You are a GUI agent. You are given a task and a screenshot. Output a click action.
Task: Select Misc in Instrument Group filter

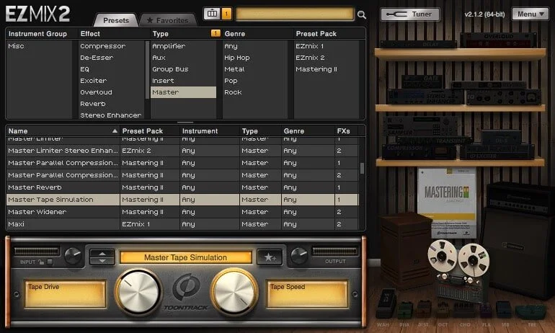[x=39, y=46]
